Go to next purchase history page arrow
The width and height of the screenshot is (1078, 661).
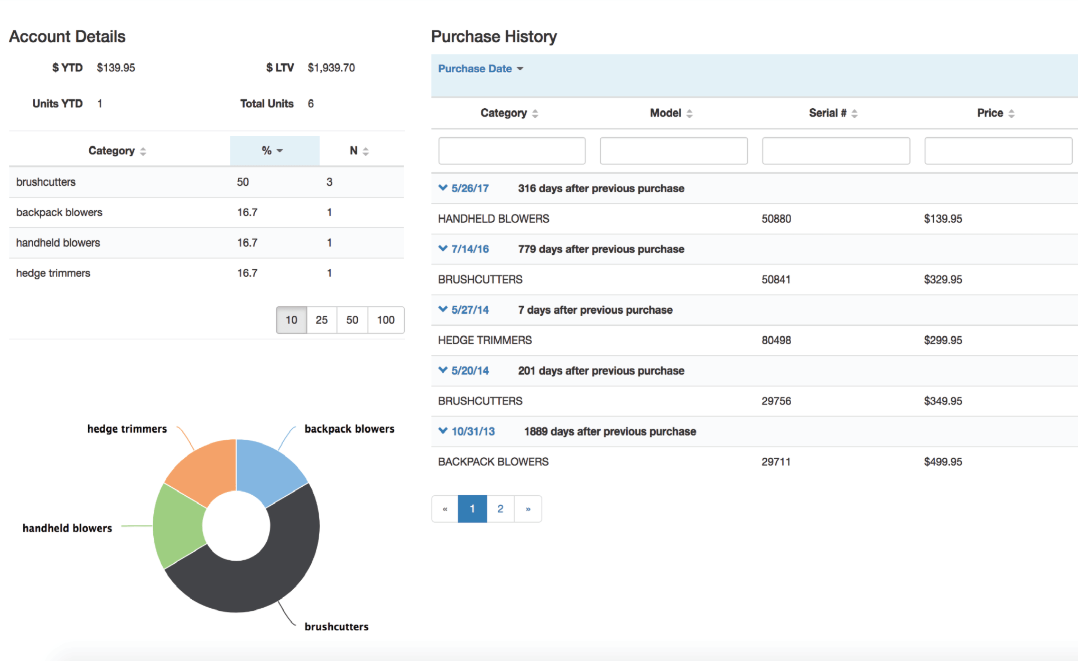point(528,509)
